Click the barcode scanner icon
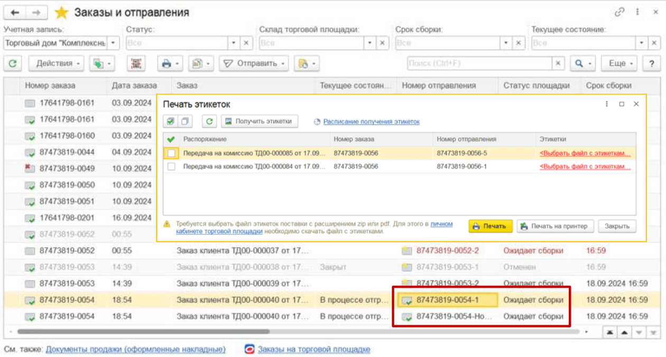The height and width of the screenshot is (357, 666). pyautogui.click(x=136, y=63)
